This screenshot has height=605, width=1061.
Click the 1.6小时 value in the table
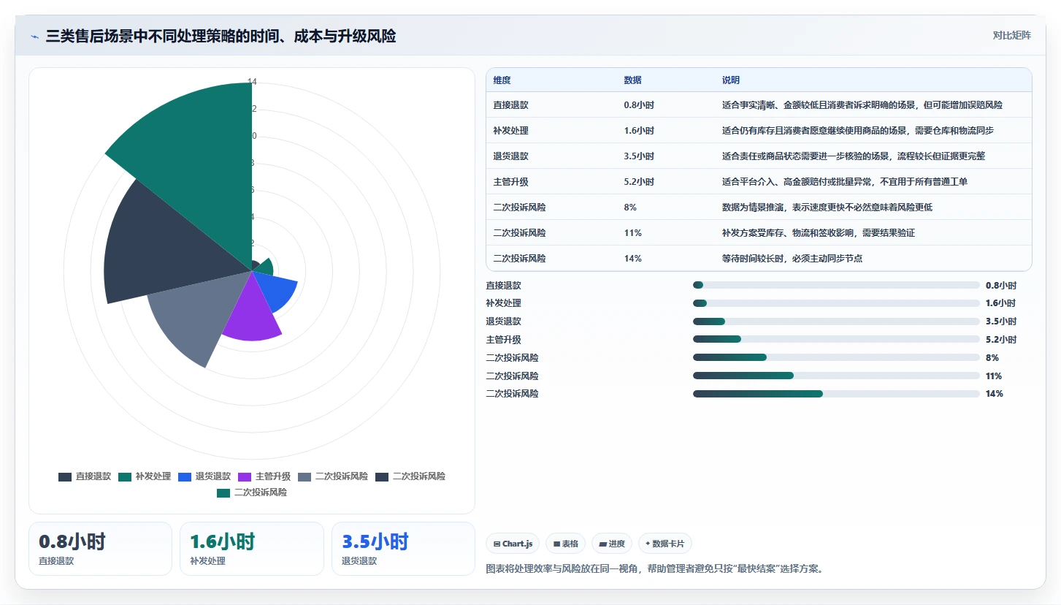point(639,130)
